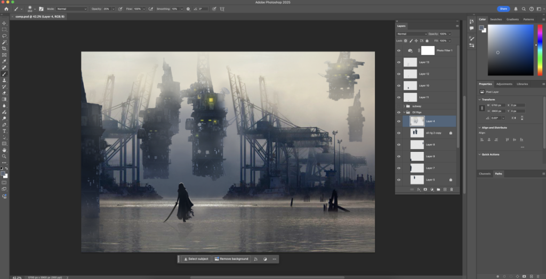Screen dimensions: 546x279
Task: Hide Layer 13 with its eye icon
Action: [x=399, y=62]
